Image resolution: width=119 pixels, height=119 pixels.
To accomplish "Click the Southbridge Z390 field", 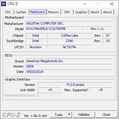I will pos(69,41).
